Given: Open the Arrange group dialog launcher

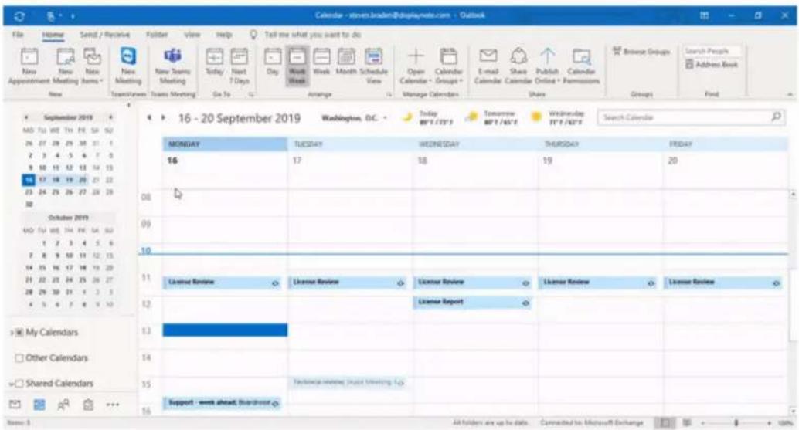Looking at the screenshot, I should [389, 95].
